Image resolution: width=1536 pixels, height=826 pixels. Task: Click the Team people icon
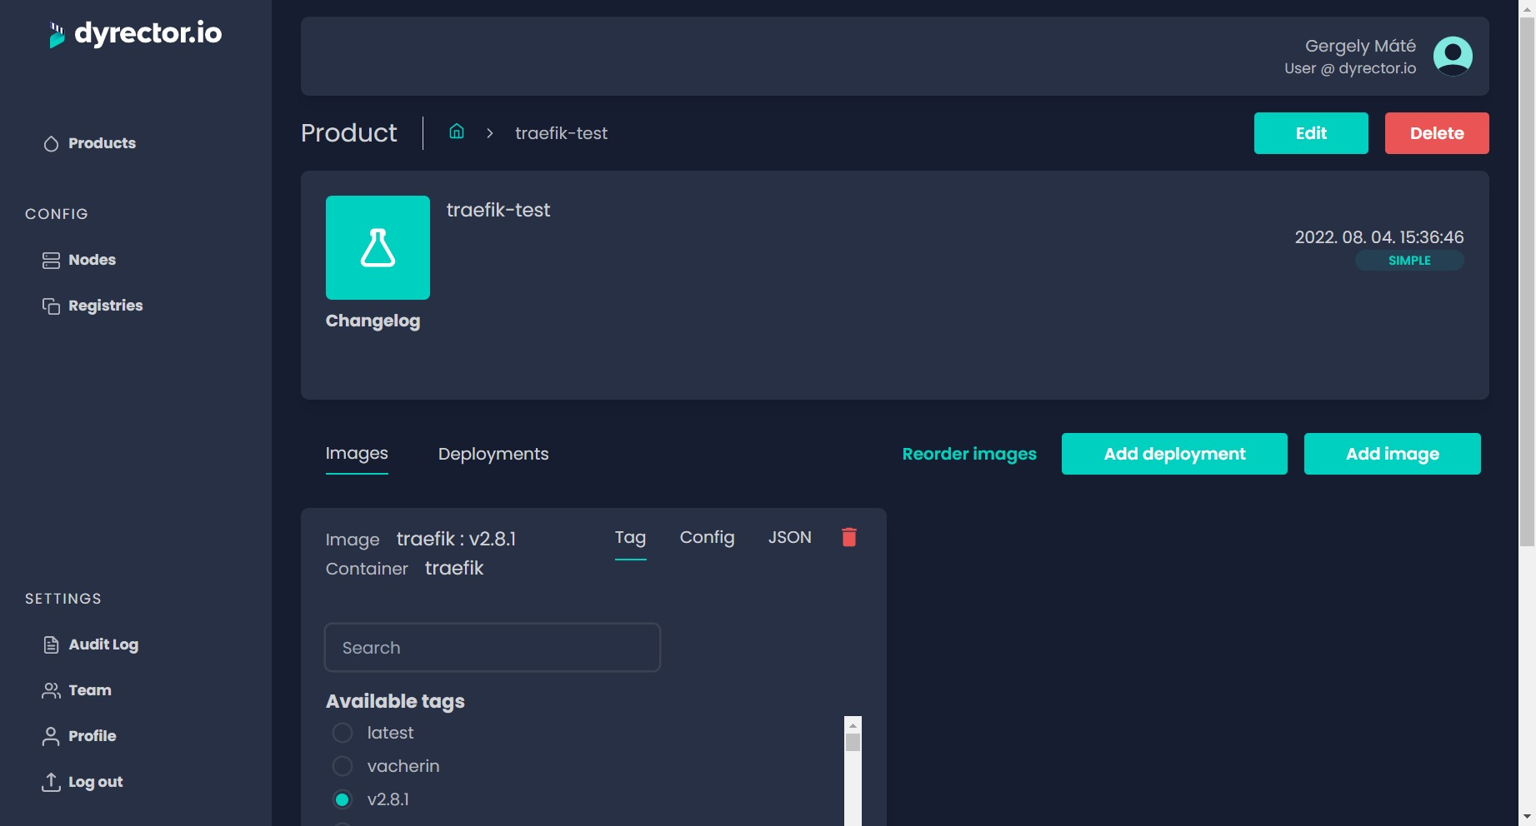[x=51, y=690]
